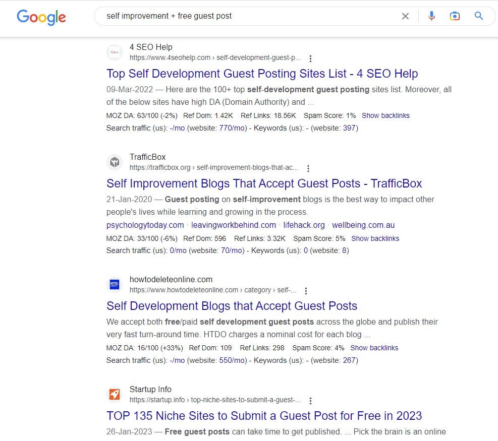Image resolution: width=498 pixels, height=441 pixels.
Task: Click the Google logo
Action: [x=41, y=17]
